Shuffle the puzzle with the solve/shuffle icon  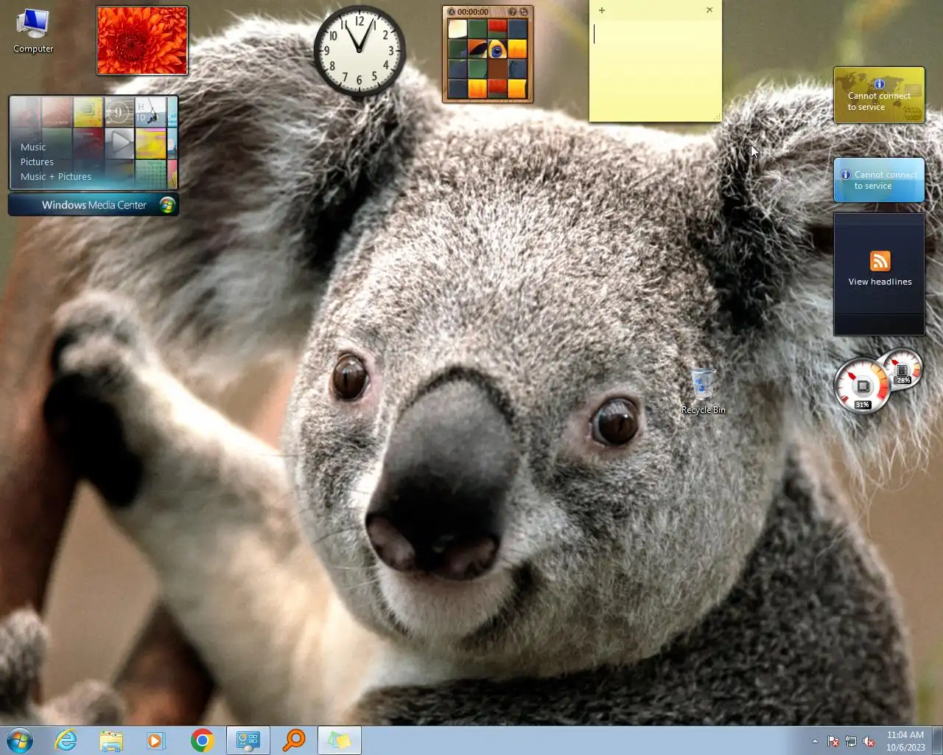[x=524, y=12]
